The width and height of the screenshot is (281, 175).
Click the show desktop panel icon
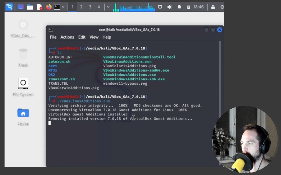coord(21,7)
